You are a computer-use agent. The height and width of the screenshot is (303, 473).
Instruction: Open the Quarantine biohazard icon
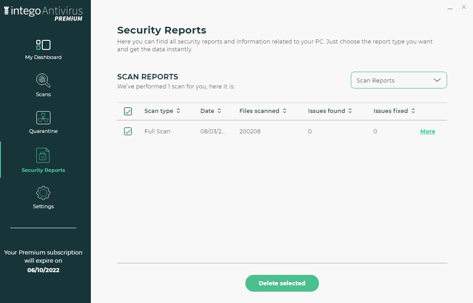click(43, 118)
